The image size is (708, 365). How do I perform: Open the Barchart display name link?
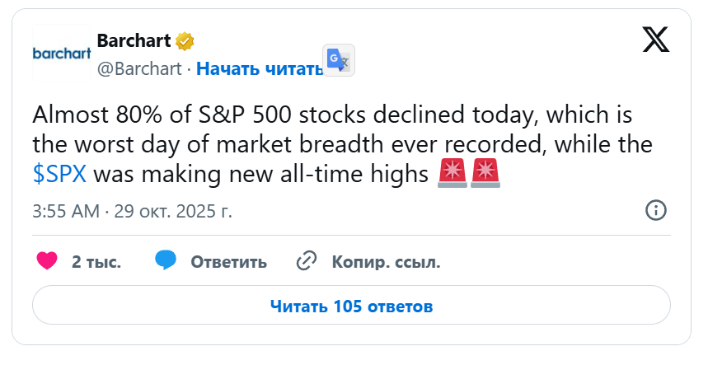tap(132, 40)
